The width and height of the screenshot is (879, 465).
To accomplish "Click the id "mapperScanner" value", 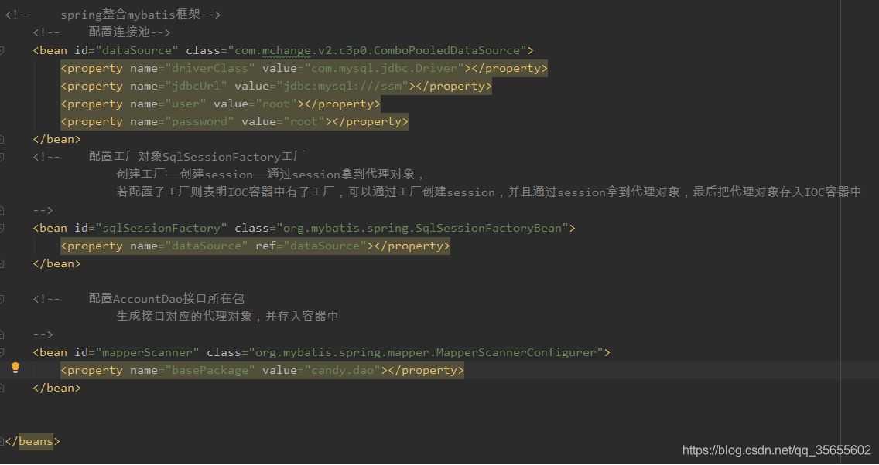I will tap(148, 352).
